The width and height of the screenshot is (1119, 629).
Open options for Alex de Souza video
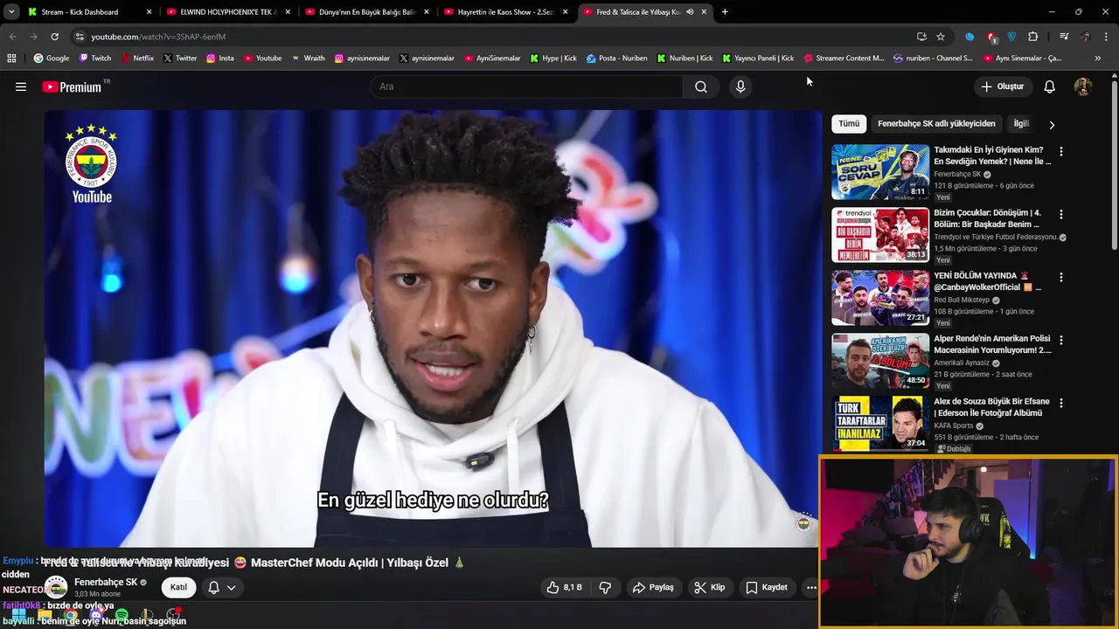click(x=1061, y=403)
